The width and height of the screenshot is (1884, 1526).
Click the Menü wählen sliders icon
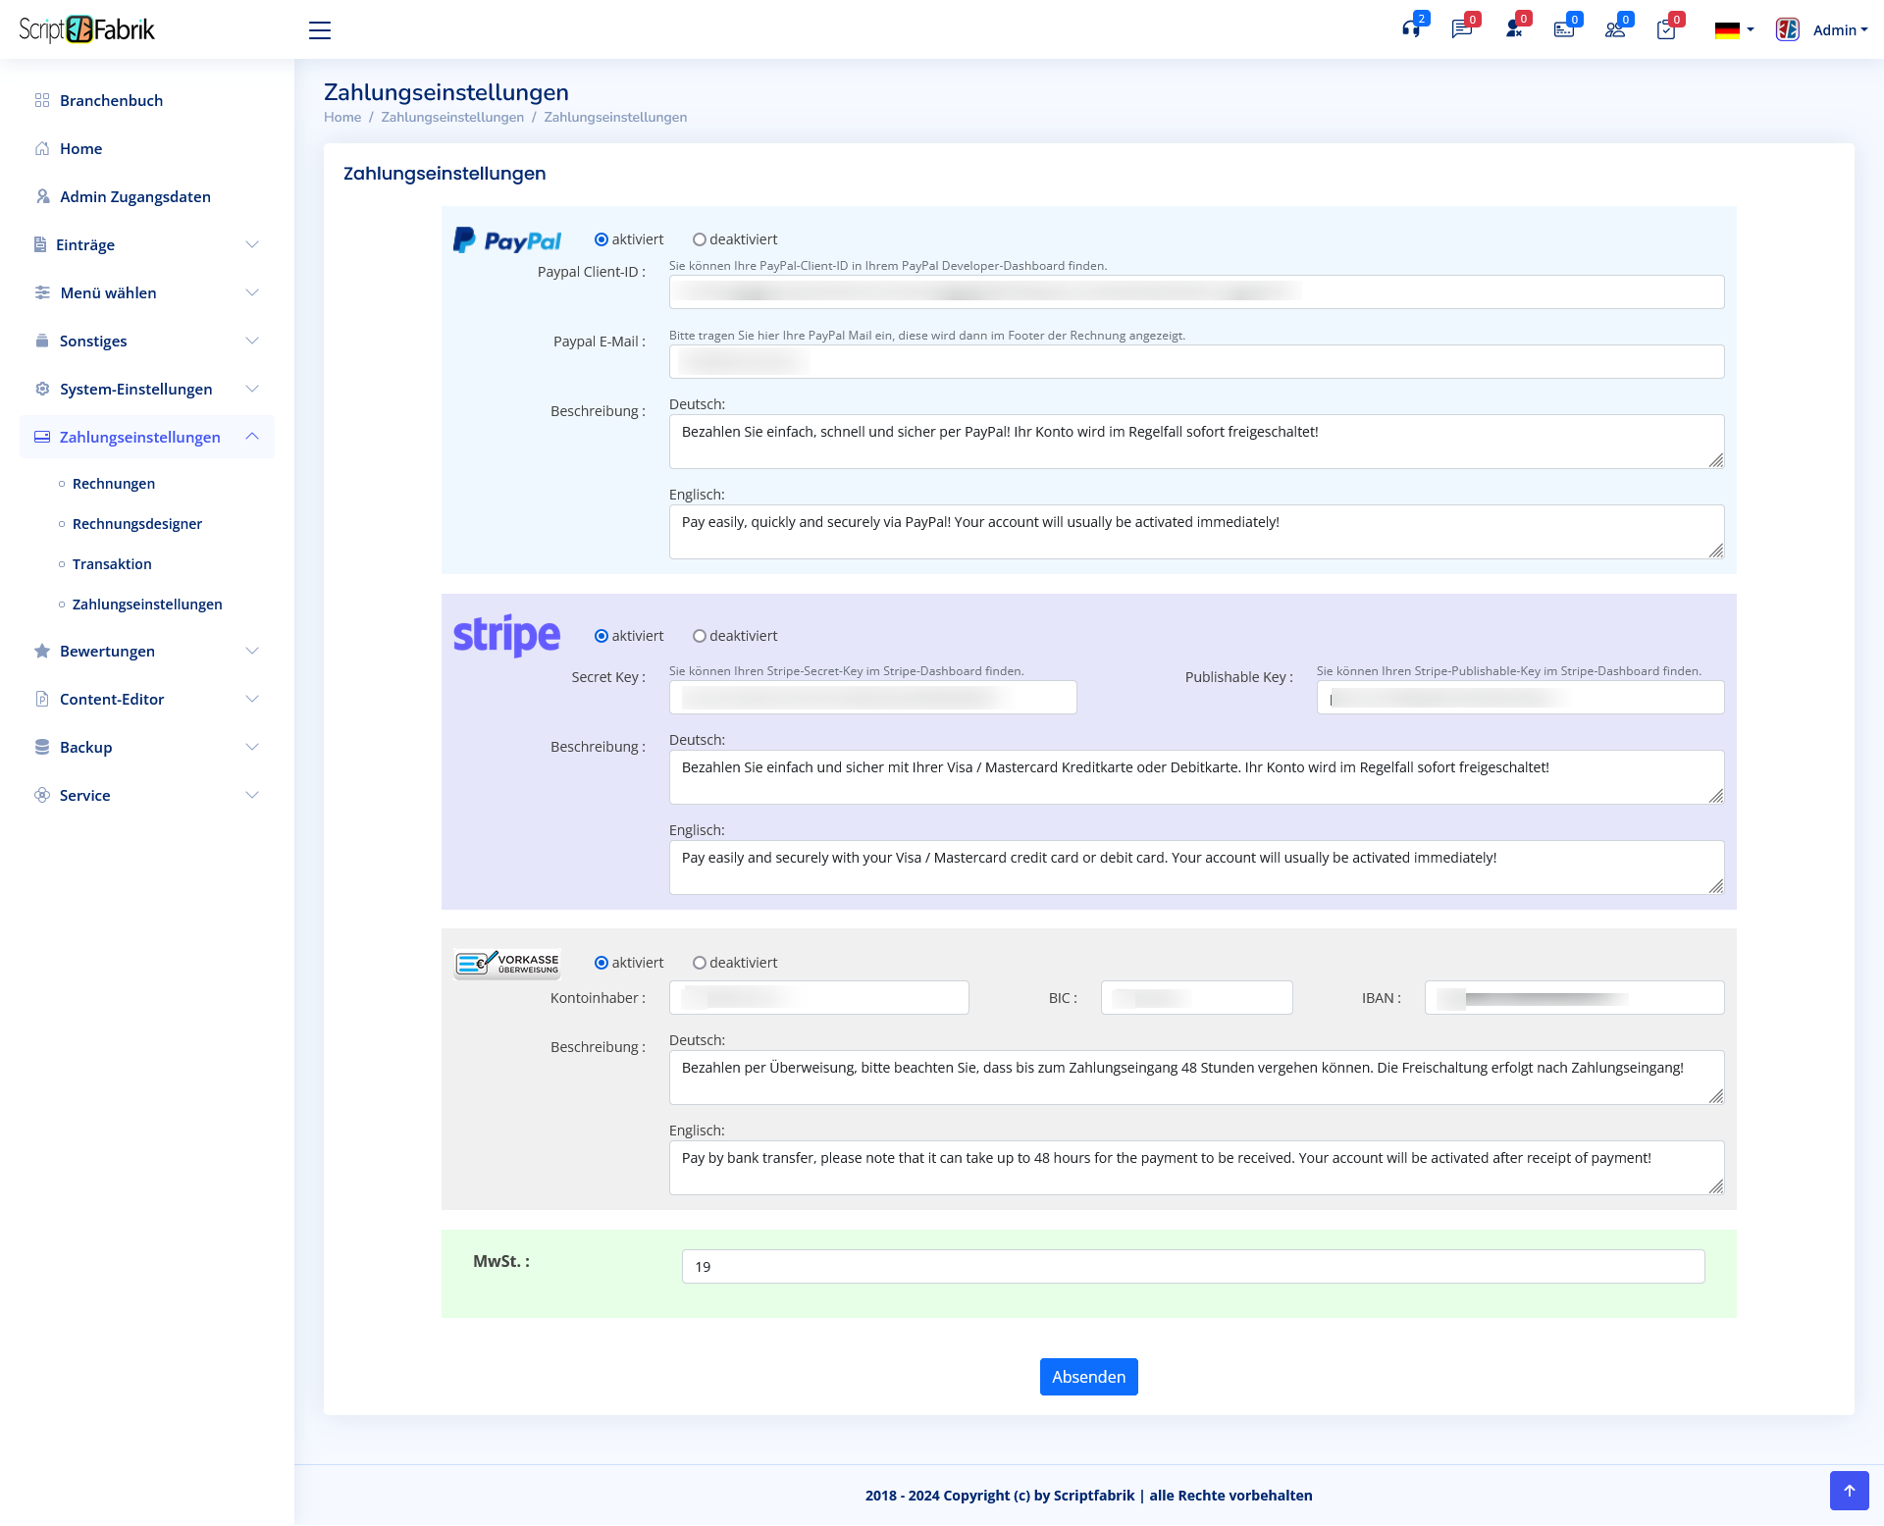[x=42, y=292]
